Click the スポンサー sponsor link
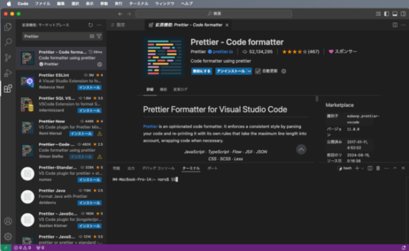 (x=343, y=52)
